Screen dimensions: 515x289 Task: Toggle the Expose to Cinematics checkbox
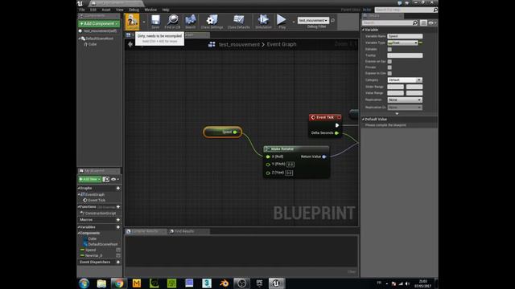click(389, 73)
